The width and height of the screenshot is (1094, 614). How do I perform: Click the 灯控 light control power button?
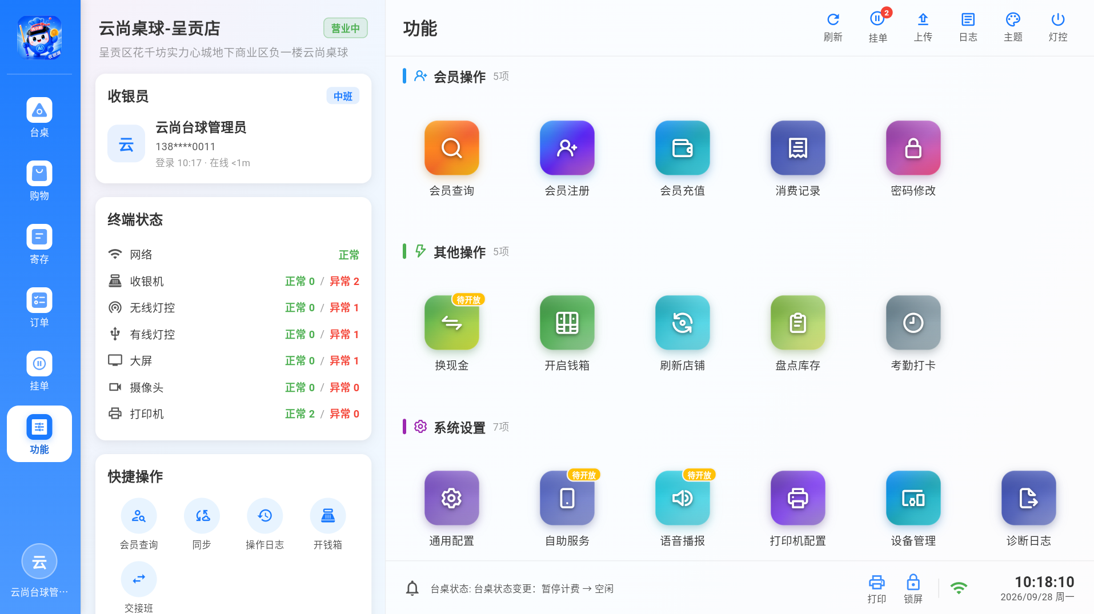pos(1057,27)
